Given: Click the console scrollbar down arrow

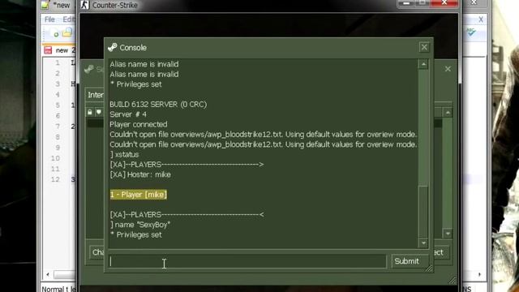Looking at the screenshot, I should coord(423,243).
